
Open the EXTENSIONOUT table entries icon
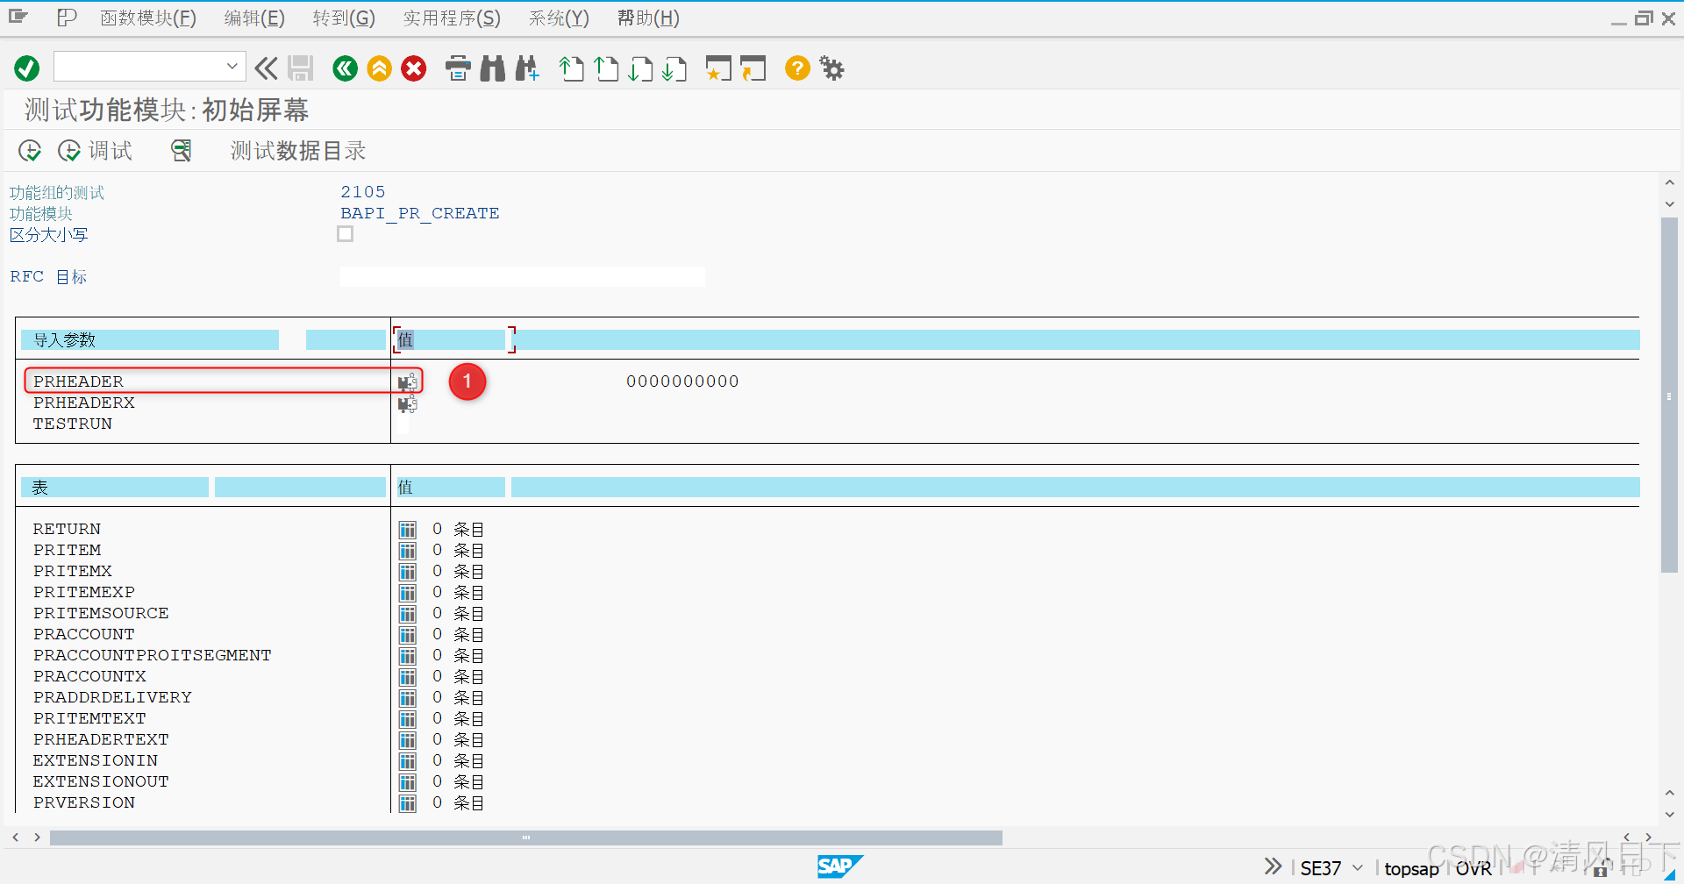click(408, 782)
